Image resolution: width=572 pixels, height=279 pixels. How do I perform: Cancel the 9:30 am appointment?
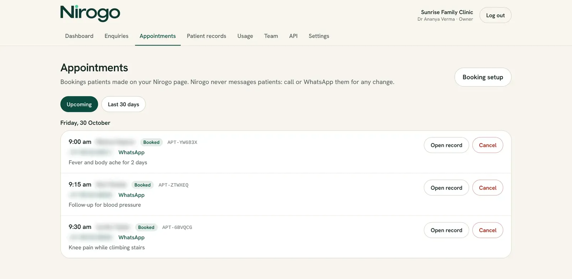tap(488, 230)
